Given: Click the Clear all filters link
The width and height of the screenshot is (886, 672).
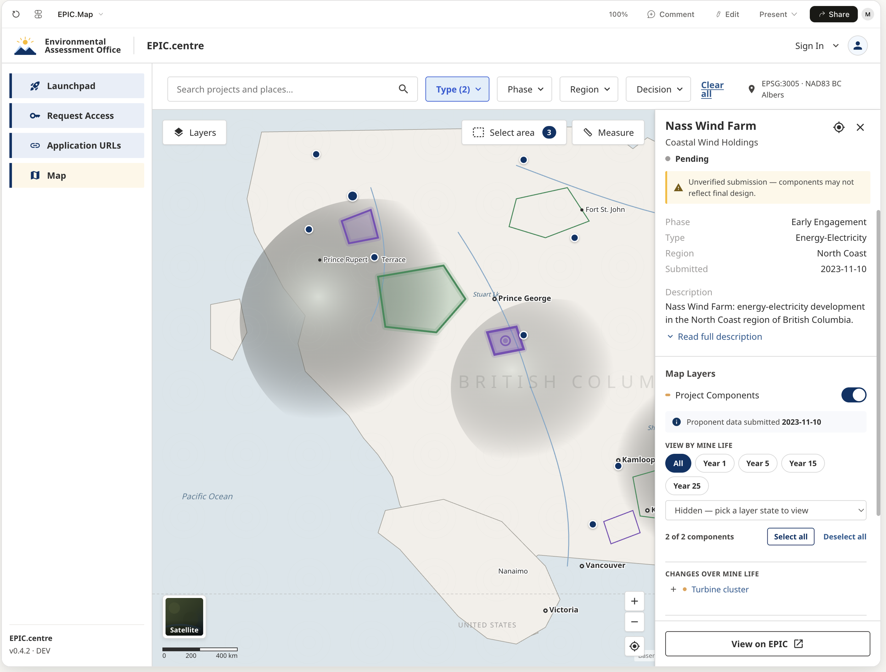Looking at the screenshot, I should click(712, 89).
